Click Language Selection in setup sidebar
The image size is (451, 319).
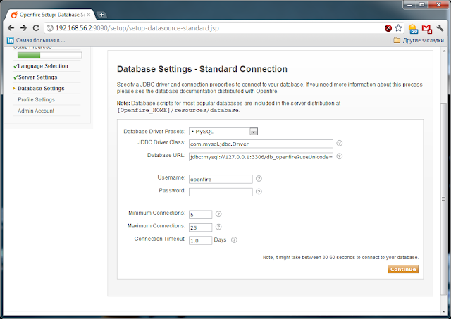click(x=43, y=66)
